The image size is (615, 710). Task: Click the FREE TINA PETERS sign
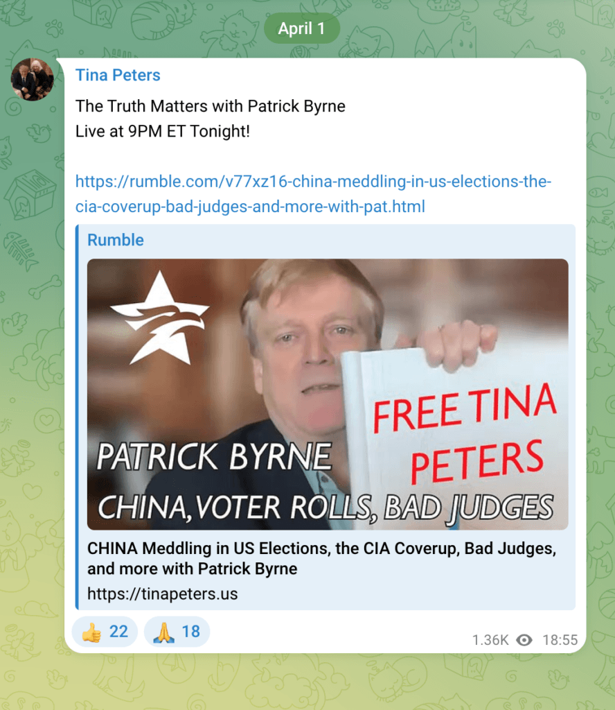click(461, 435)
